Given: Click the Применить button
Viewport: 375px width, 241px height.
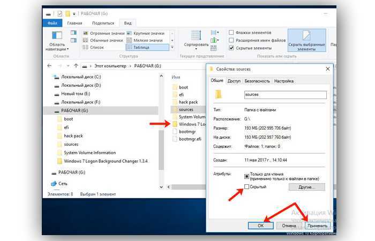Looking at the screenshot, I should 317,225.
